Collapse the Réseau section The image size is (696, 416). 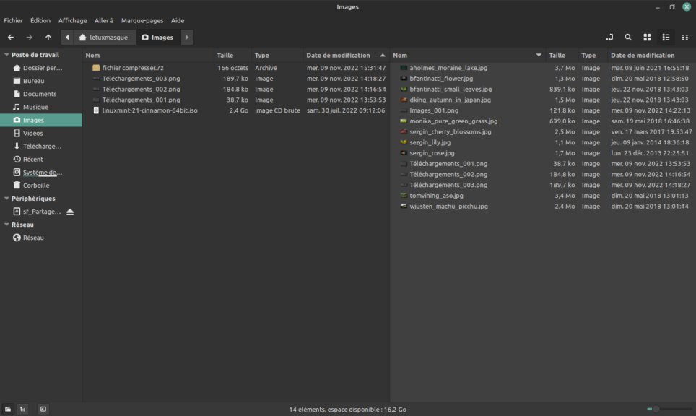5,224
